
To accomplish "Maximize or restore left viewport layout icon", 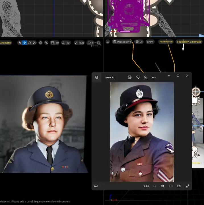I will 98,43.
